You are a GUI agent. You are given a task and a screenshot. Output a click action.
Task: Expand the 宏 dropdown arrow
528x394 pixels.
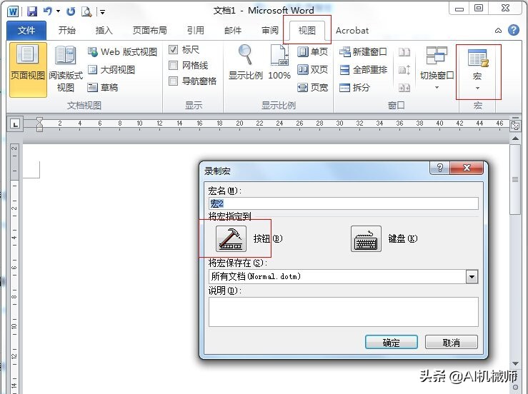tap(477, 89)
